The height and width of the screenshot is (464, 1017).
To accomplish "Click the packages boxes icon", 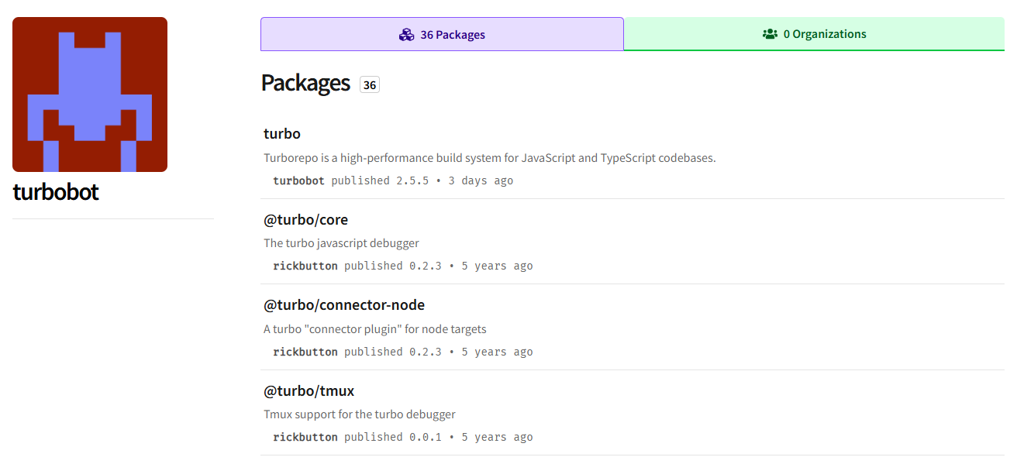I will (x=406, y=34).
